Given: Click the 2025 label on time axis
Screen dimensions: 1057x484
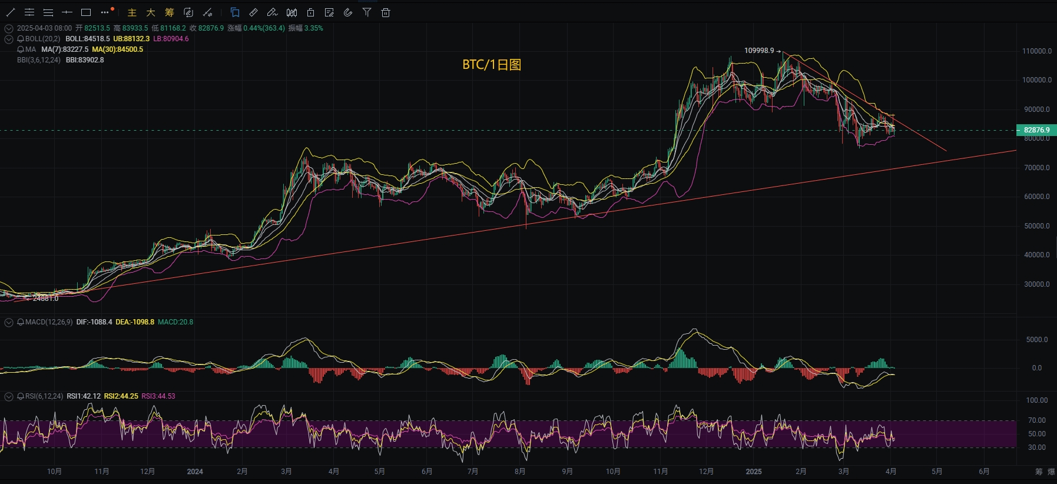Looking at the screenshot, I should tap(754, 472).
